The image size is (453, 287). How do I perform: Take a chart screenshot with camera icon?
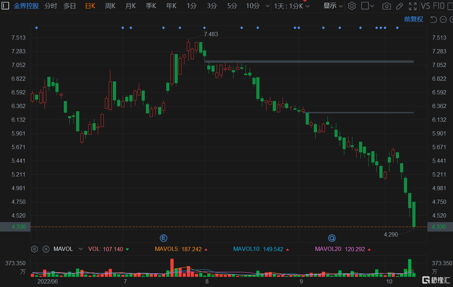click(387, 6)
